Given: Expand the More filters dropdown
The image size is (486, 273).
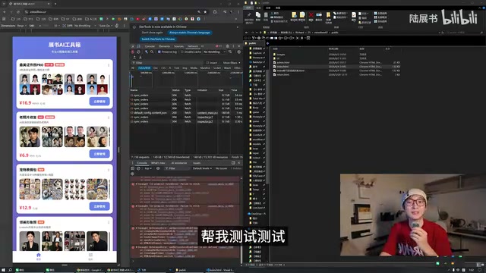Looking at the screenshot, I should click(x=232, y=63).
